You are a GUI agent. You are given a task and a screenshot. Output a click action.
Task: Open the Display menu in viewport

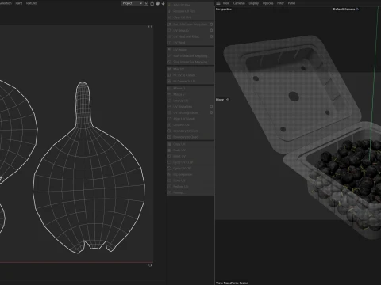[x=253, y=3]
